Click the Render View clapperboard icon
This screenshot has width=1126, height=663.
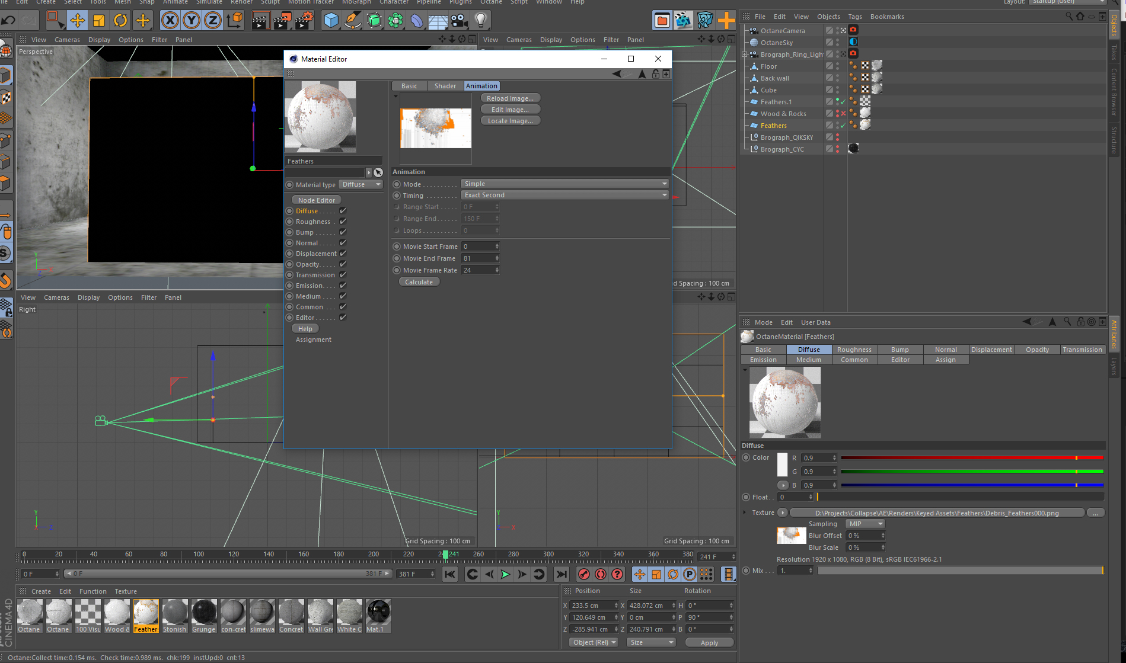point(260,21)
